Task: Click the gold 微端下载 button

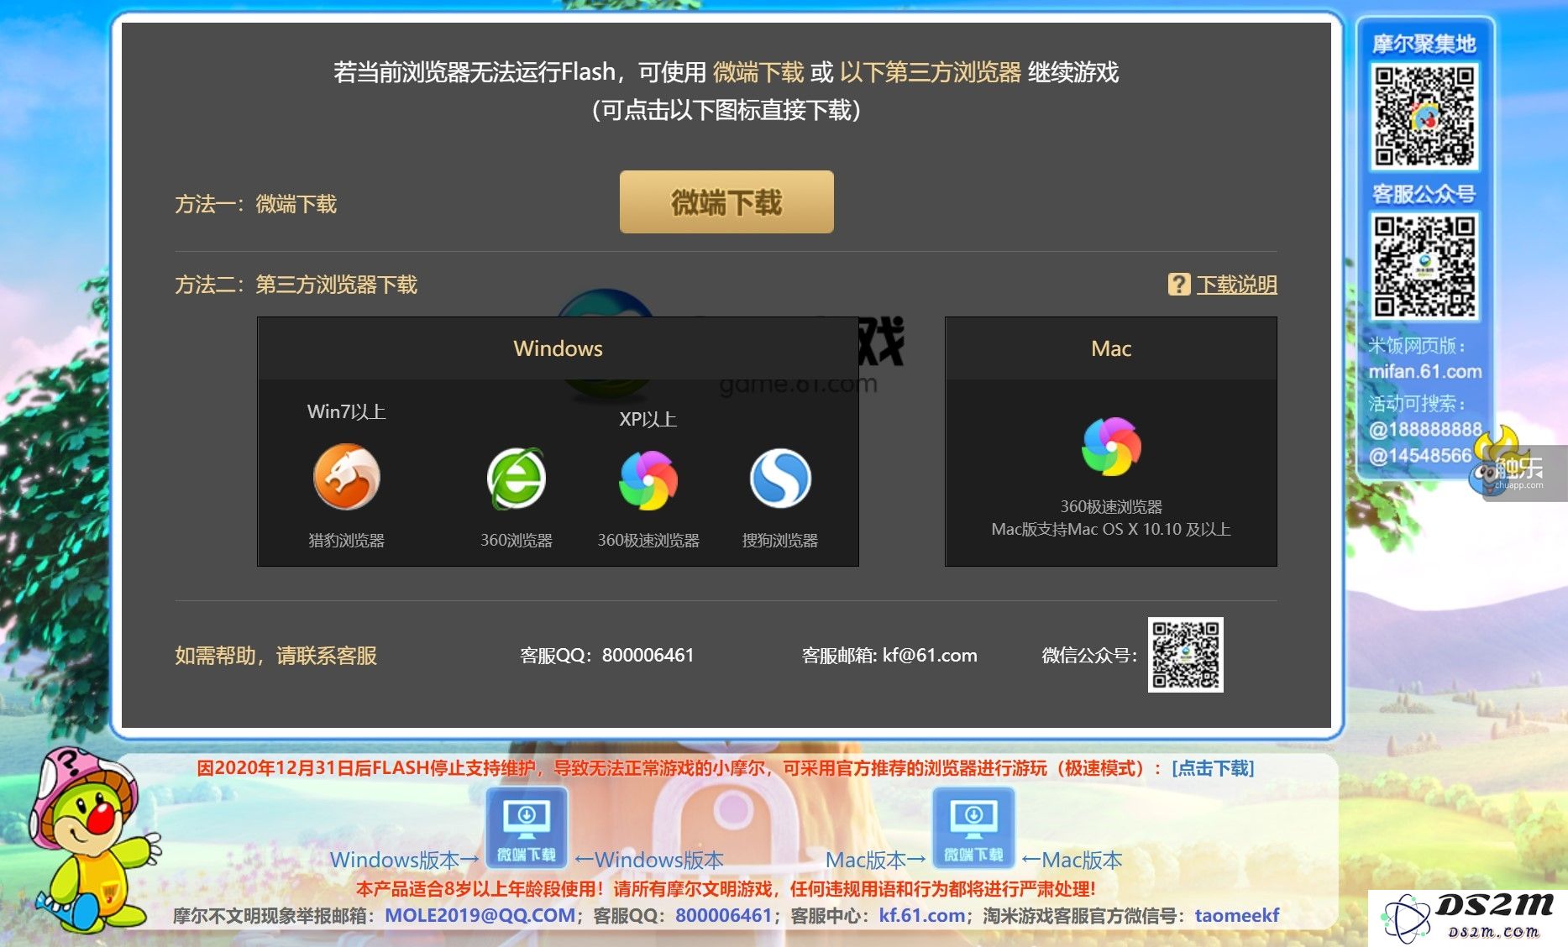Action: point(726,202)
